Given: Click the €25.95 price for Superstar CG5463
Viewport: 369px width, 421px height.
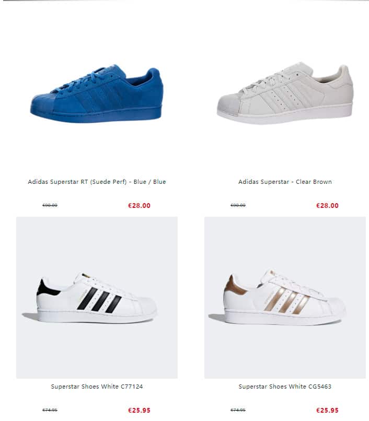Looking at the screenshot, I should [x=327, y=411].
